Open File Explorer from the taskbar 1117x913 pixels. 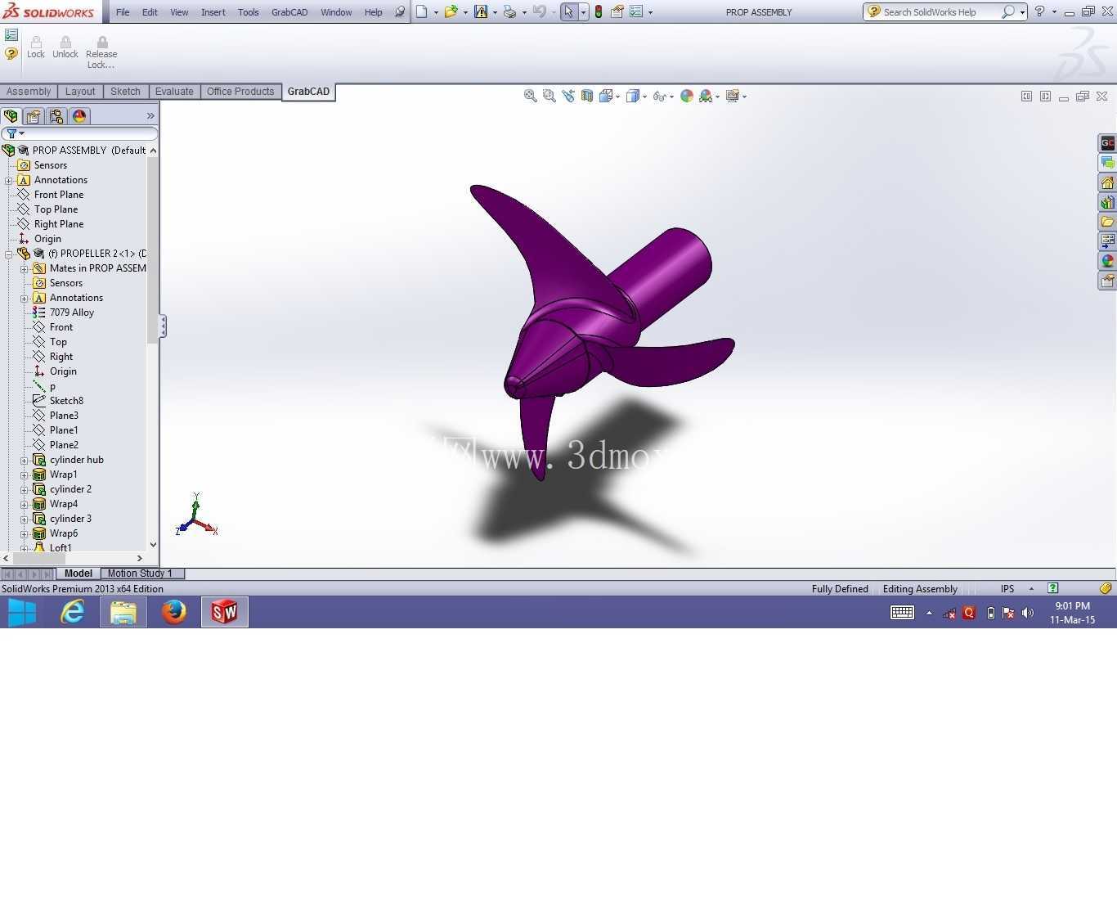click(x=123, y=612)
